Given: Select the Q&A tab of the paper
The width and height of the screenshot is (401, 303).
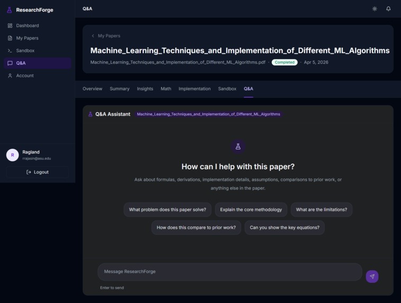Looking at the screenshot, I should pyautogui.click(x=248, y=89).
